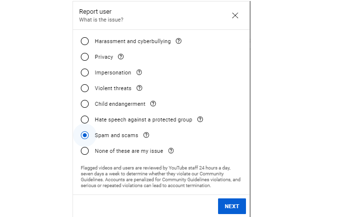
Task: Click help icon beside Privacy option
Action: [121, 57]
